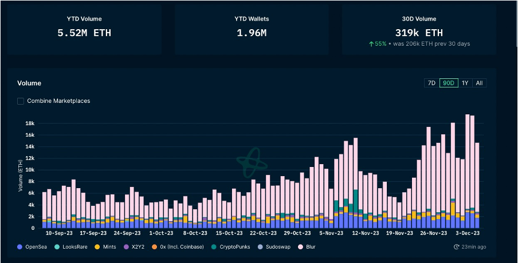This screenshot has width=518, height=263.
Task: Show All time range data
Action: pos(479,83)
